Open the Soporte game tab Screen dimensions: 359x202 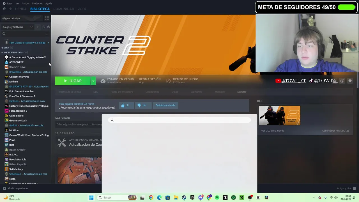[x=242, y=92]
